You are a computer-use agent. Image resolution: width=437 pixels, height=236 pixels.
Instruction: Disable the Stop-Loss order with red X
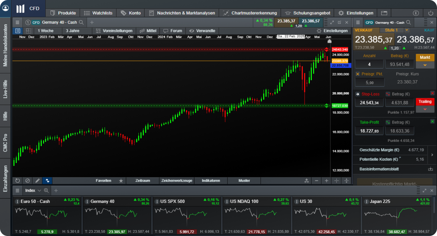pyautogui.click(x=432, y=93)
